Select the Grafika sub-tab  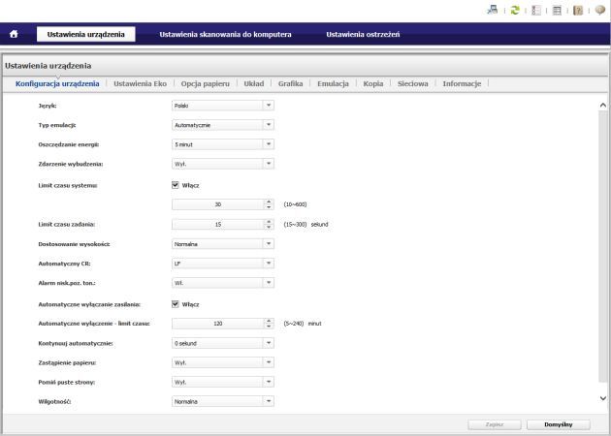(290, 83)
